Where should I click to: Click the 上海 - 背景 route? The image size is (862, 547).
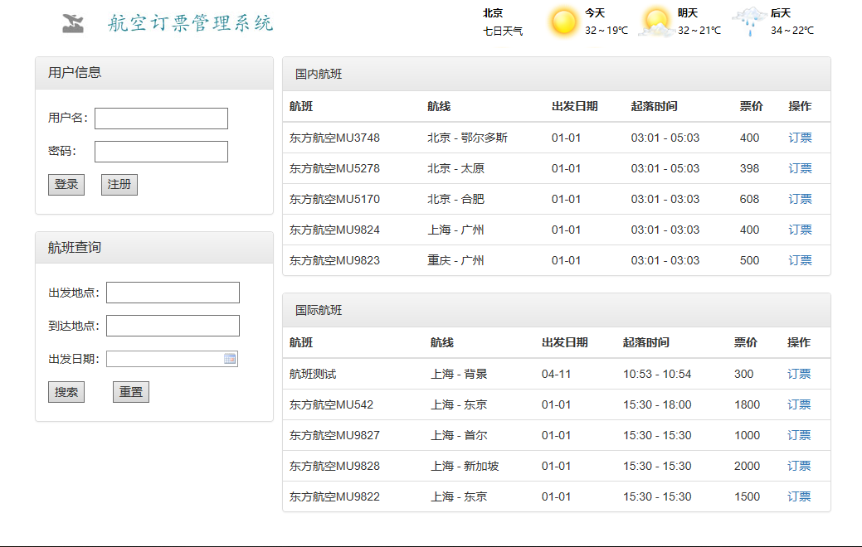459,374
